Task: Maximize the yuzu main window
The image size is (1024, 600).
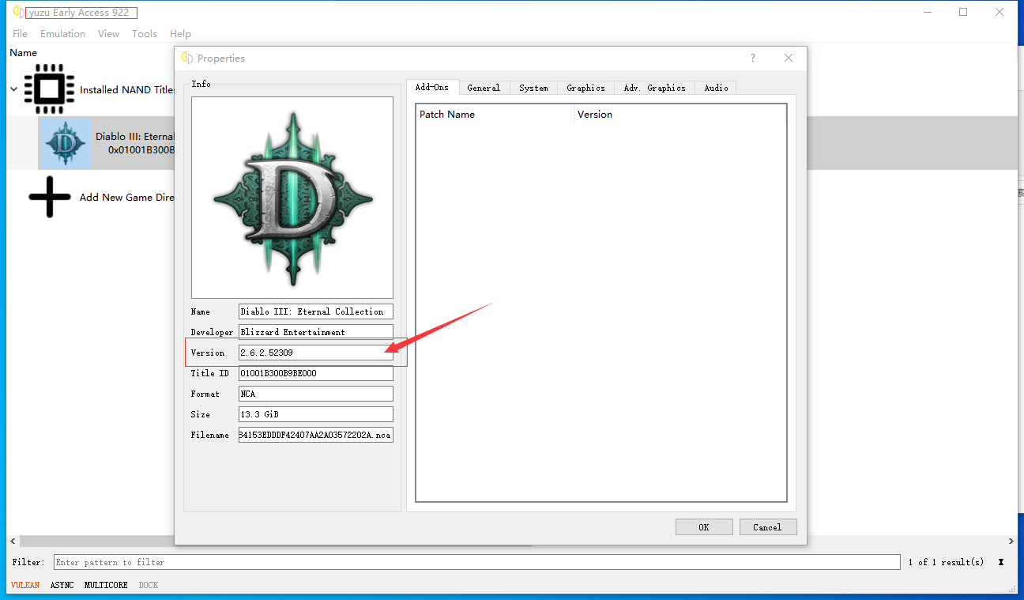Action: pyautogui.click(x=963, y=12)
